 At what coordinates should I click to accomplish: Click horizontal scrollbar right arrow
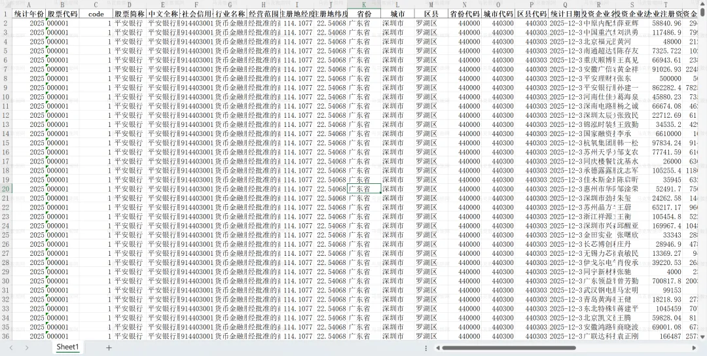pos(694,348)
